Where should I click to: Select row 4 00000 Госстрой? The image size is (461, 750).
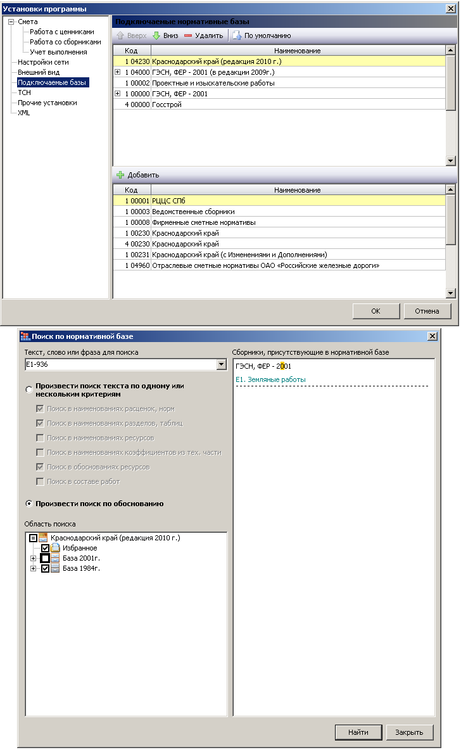coord(279,105)
